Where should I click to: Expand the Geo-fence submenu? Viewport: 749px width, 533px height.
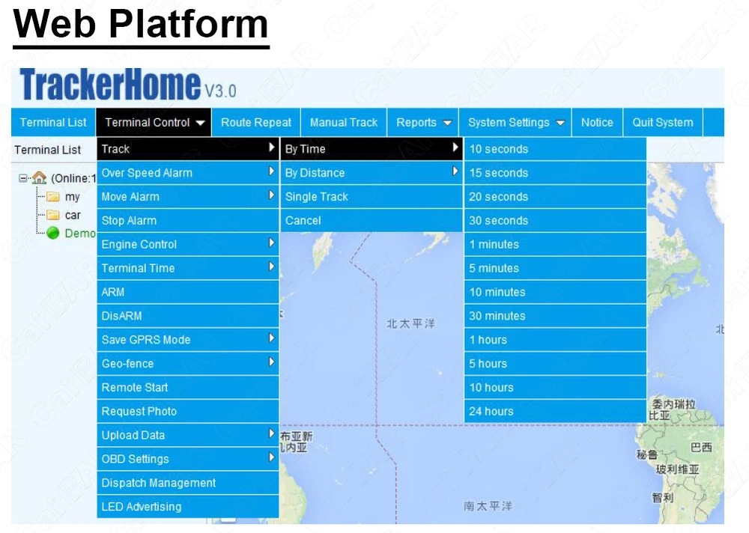click(x=188, y=364)
